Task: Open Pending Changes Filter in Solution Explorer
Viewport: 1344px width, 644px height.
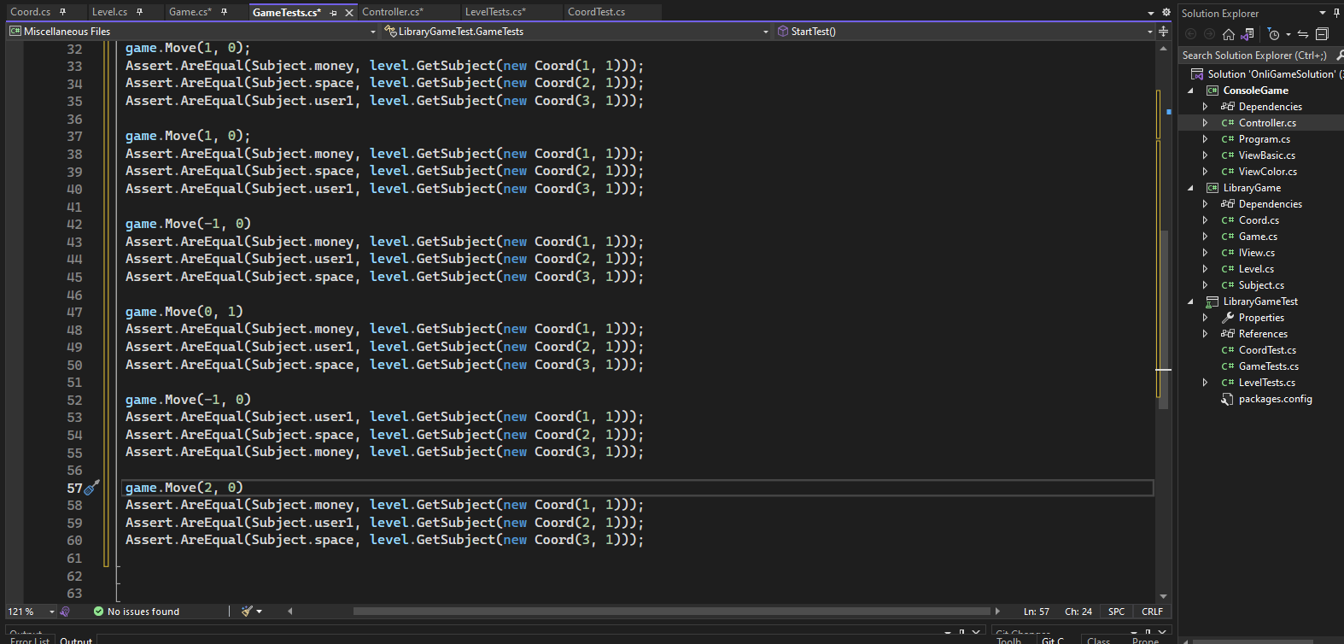Action: 1274,34
